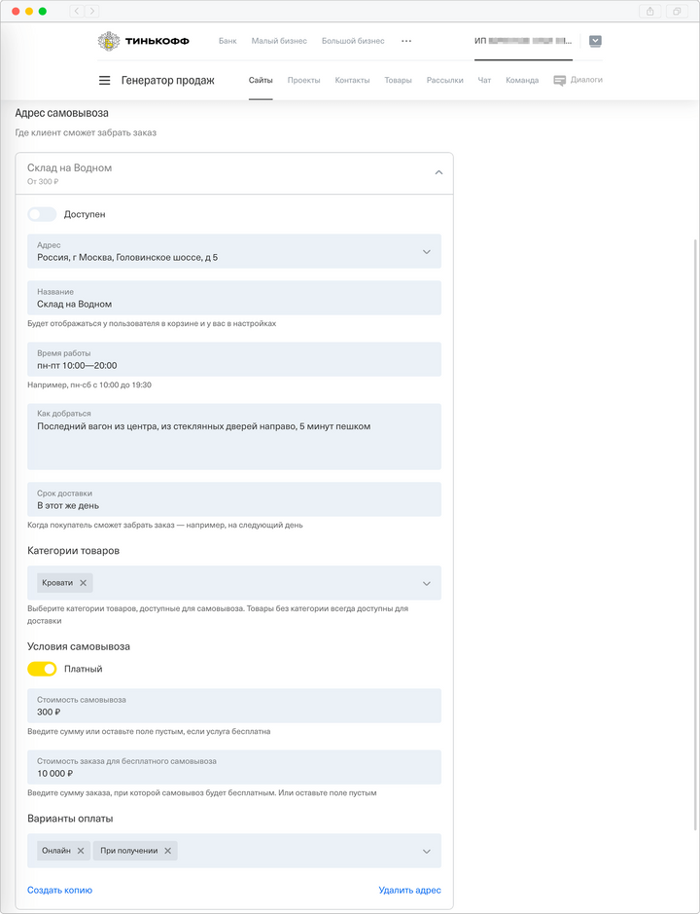Click the browser share icon
The height and width of the screenshot is (914, 700).
coord(650,11)
